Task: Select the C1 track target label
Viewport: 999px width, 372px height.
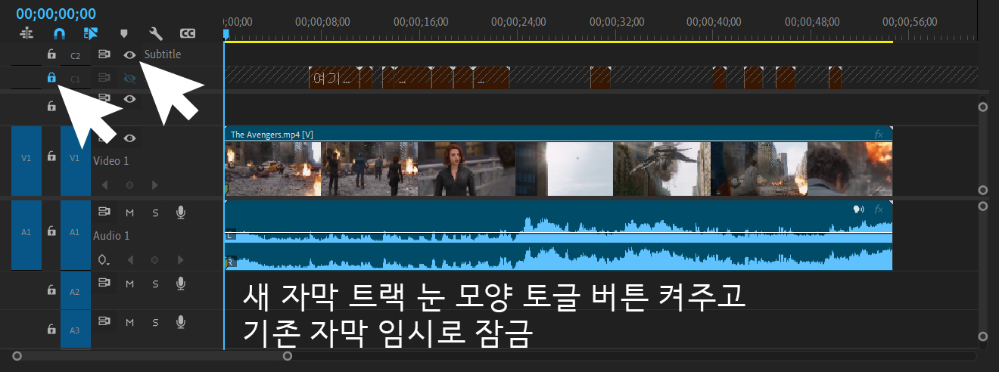Action: pos(75,78)
